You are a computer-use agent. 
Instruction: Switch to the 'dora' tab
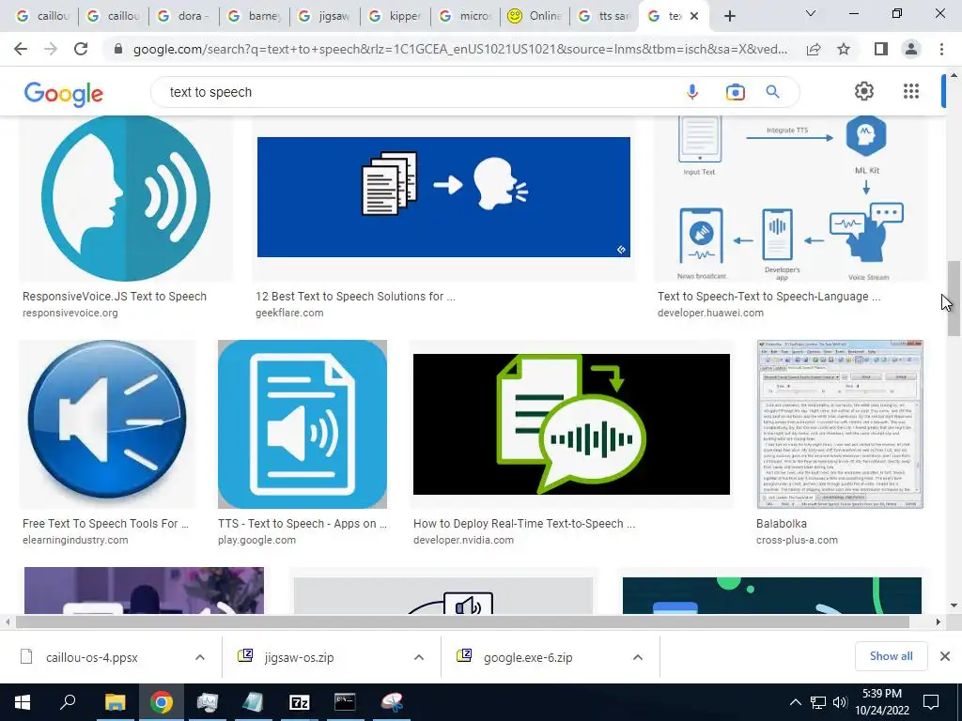pos(184,16)
